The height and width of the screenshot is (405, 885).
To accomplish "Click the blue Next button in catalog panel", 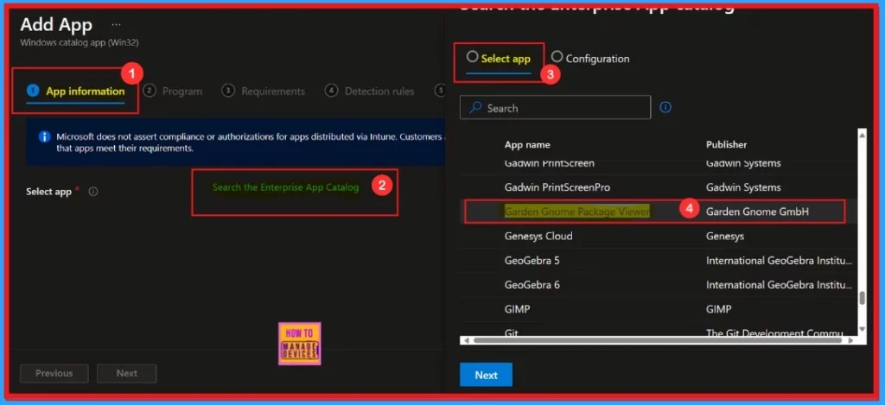I will (486, 375).
